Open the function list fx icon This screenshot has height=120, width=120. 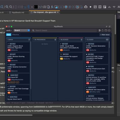click(52, 7)
